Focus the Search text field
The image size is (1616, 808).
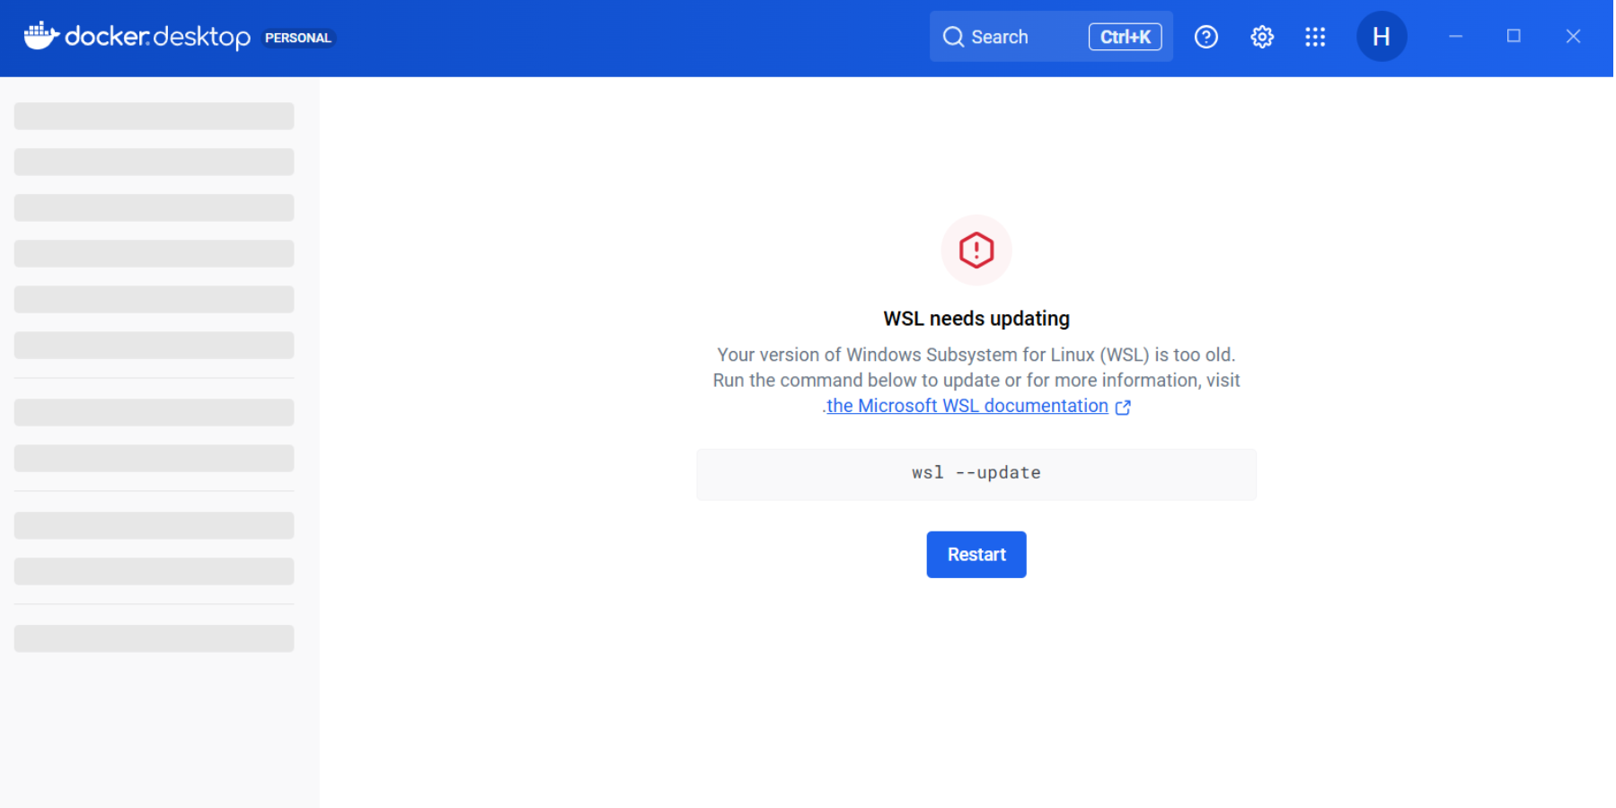(x=1015, y=37)
